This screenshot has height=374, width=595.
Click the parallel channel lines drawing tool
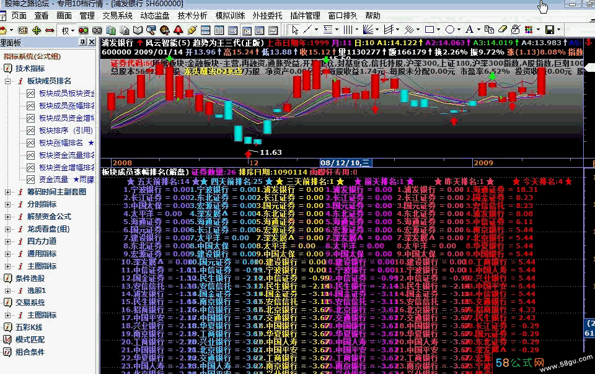389,29
